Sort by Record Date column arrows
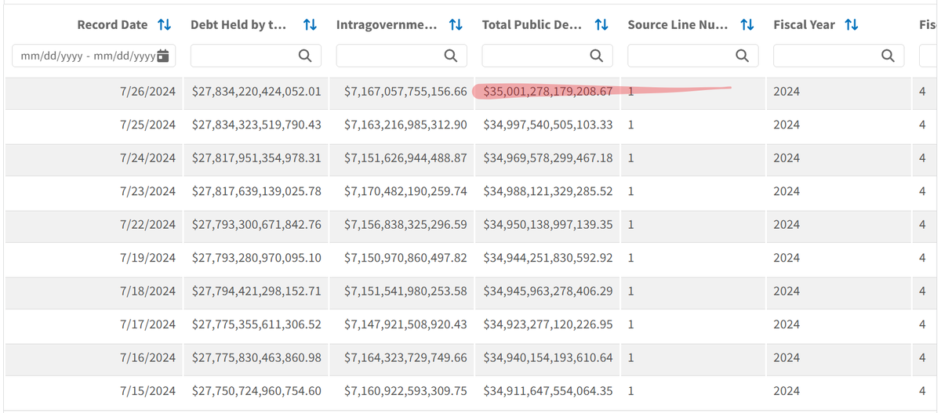This screenshot has height=413, width=941. tap(164, 25)
